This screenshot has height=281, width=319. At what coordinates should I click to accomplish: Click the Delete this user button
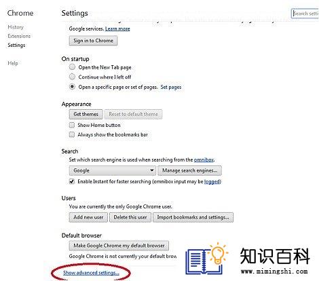click(130, 217)
